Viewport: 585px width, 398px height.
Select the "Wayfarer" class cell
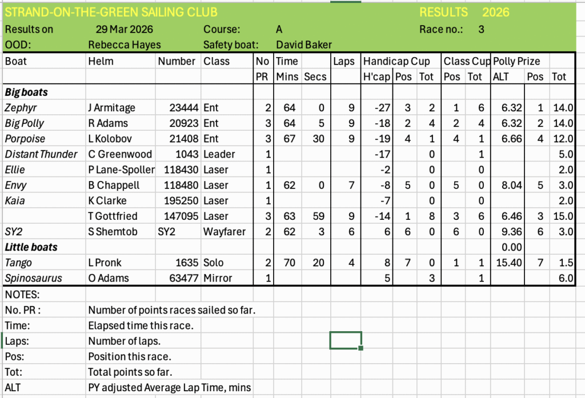click(225, 232)
